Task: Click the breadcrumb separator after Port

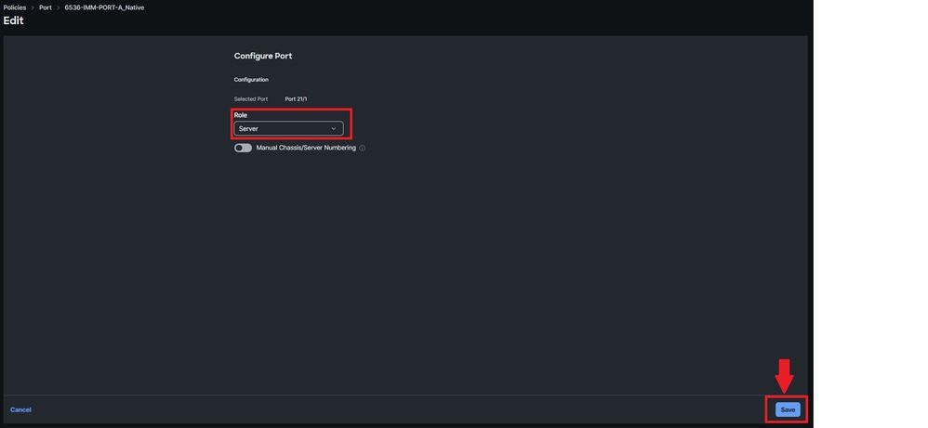Action: (x=58, y=7)
